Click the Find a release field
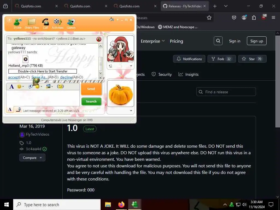280x210 pixels. coord(226,92)
